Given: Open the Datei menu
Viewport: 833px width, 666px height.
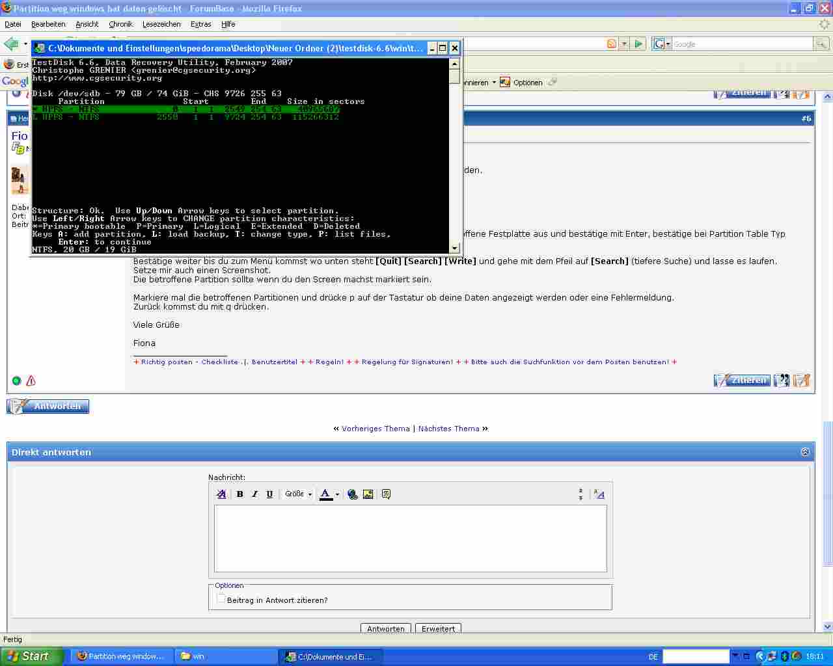Looking at the screenshot, I should coord(13,24).
